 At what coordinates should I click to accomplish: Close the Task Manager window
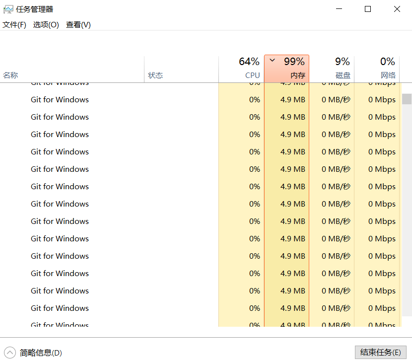coord(397,9)
